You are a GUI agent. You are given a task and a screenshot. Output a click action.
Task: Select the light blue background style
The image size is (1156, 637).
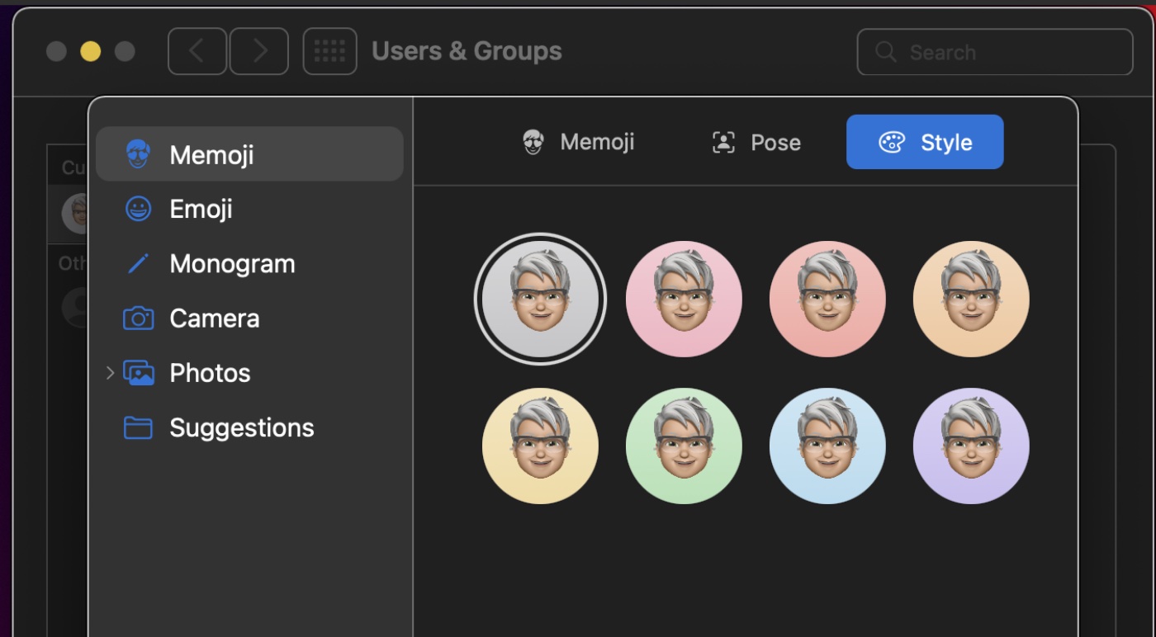(827, 446)
